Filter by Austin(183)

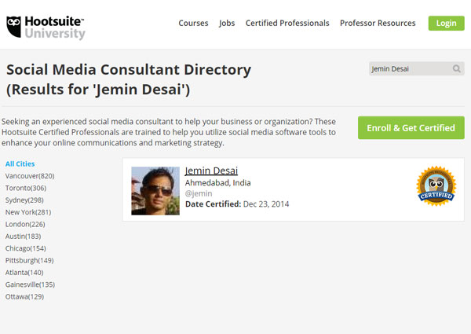tap(23, 236)
